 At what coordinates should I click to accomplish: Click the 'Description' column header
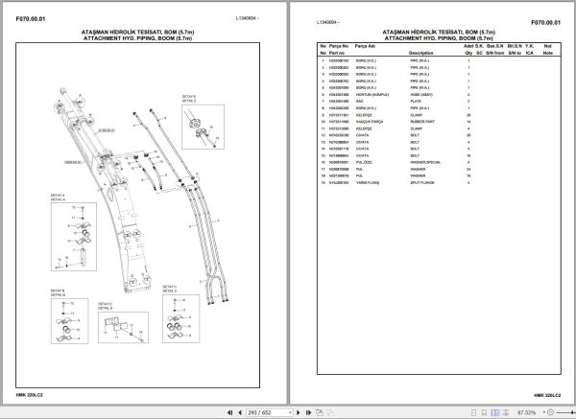coord(421,53)
